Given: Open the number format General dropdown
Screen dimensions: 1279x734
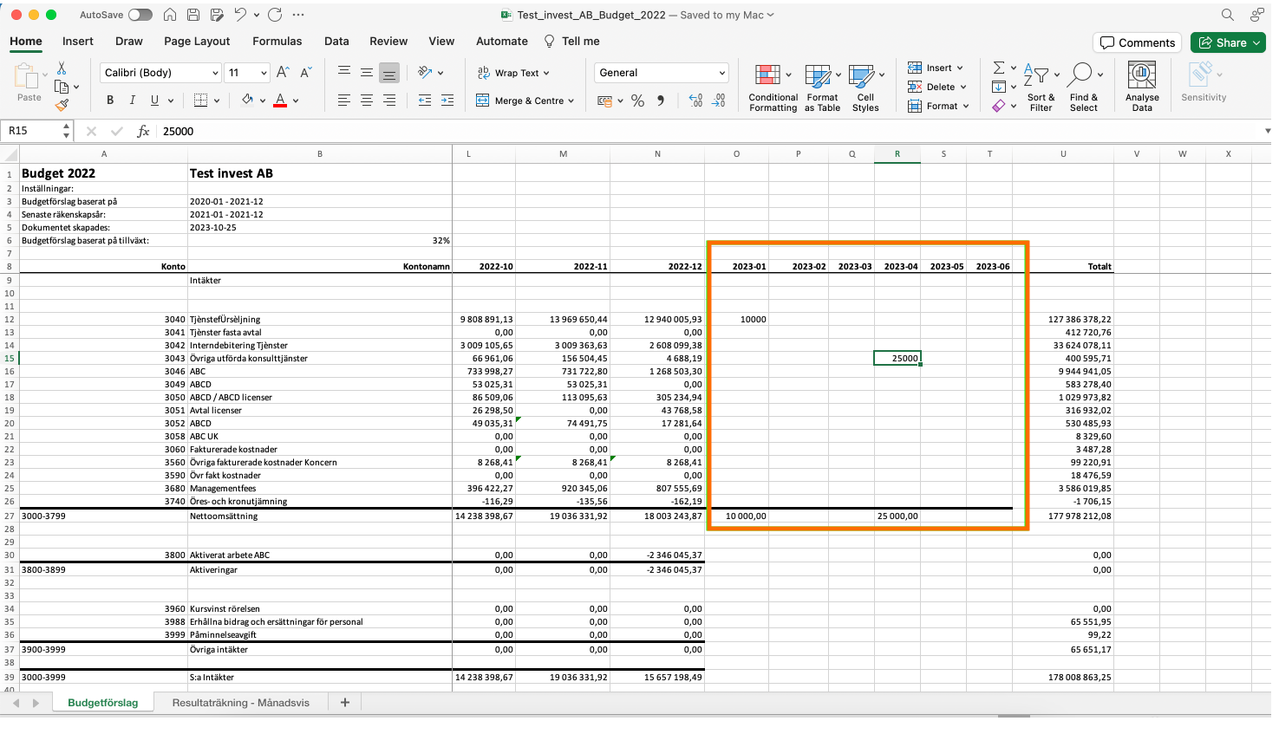Looking at the screenshot, I should pyautogui.click(x=661, y=73).
